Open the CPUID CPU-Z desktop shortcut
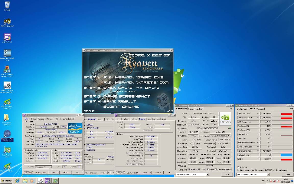 click(x=7, y=38)
